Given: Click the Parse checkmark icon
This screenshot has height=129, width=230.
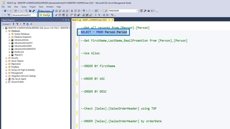Looking at the screenshot, I should [x=56, y=15].
